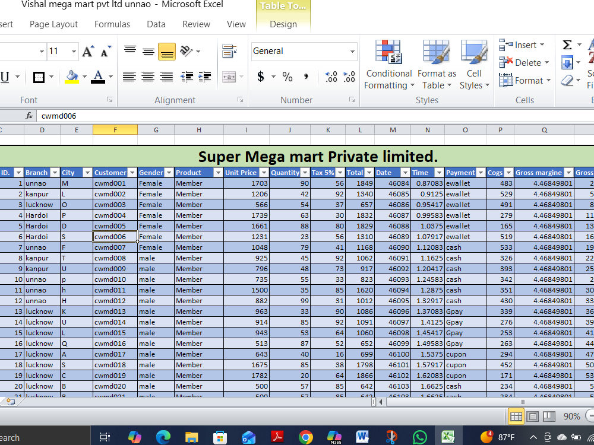Click AutoSum sigma icon
594x445 pixels.
(x=567, y=45)
